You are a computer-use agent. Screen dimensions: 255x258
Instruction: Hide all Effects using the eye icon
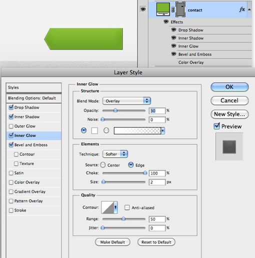click(x=166, y=21)
